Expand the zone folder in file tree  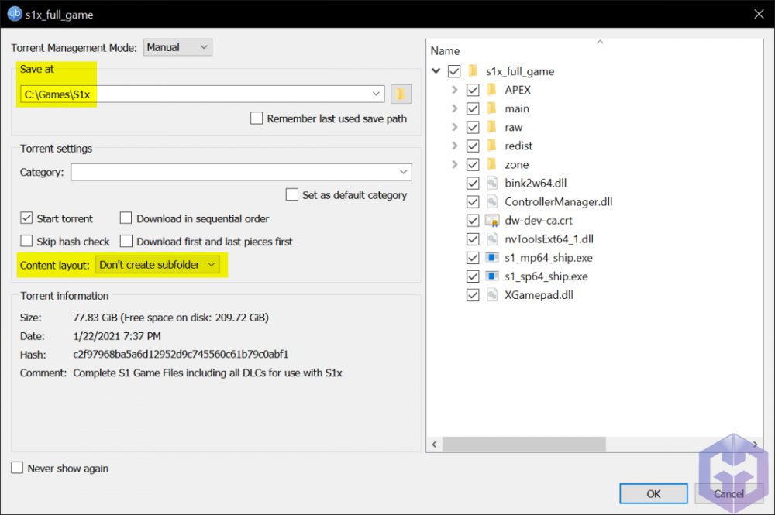[x=455, y=164]
